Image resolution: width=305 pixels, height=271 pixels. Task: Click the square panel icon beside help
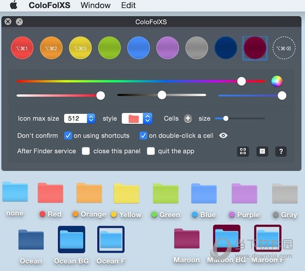coord(262,151)
